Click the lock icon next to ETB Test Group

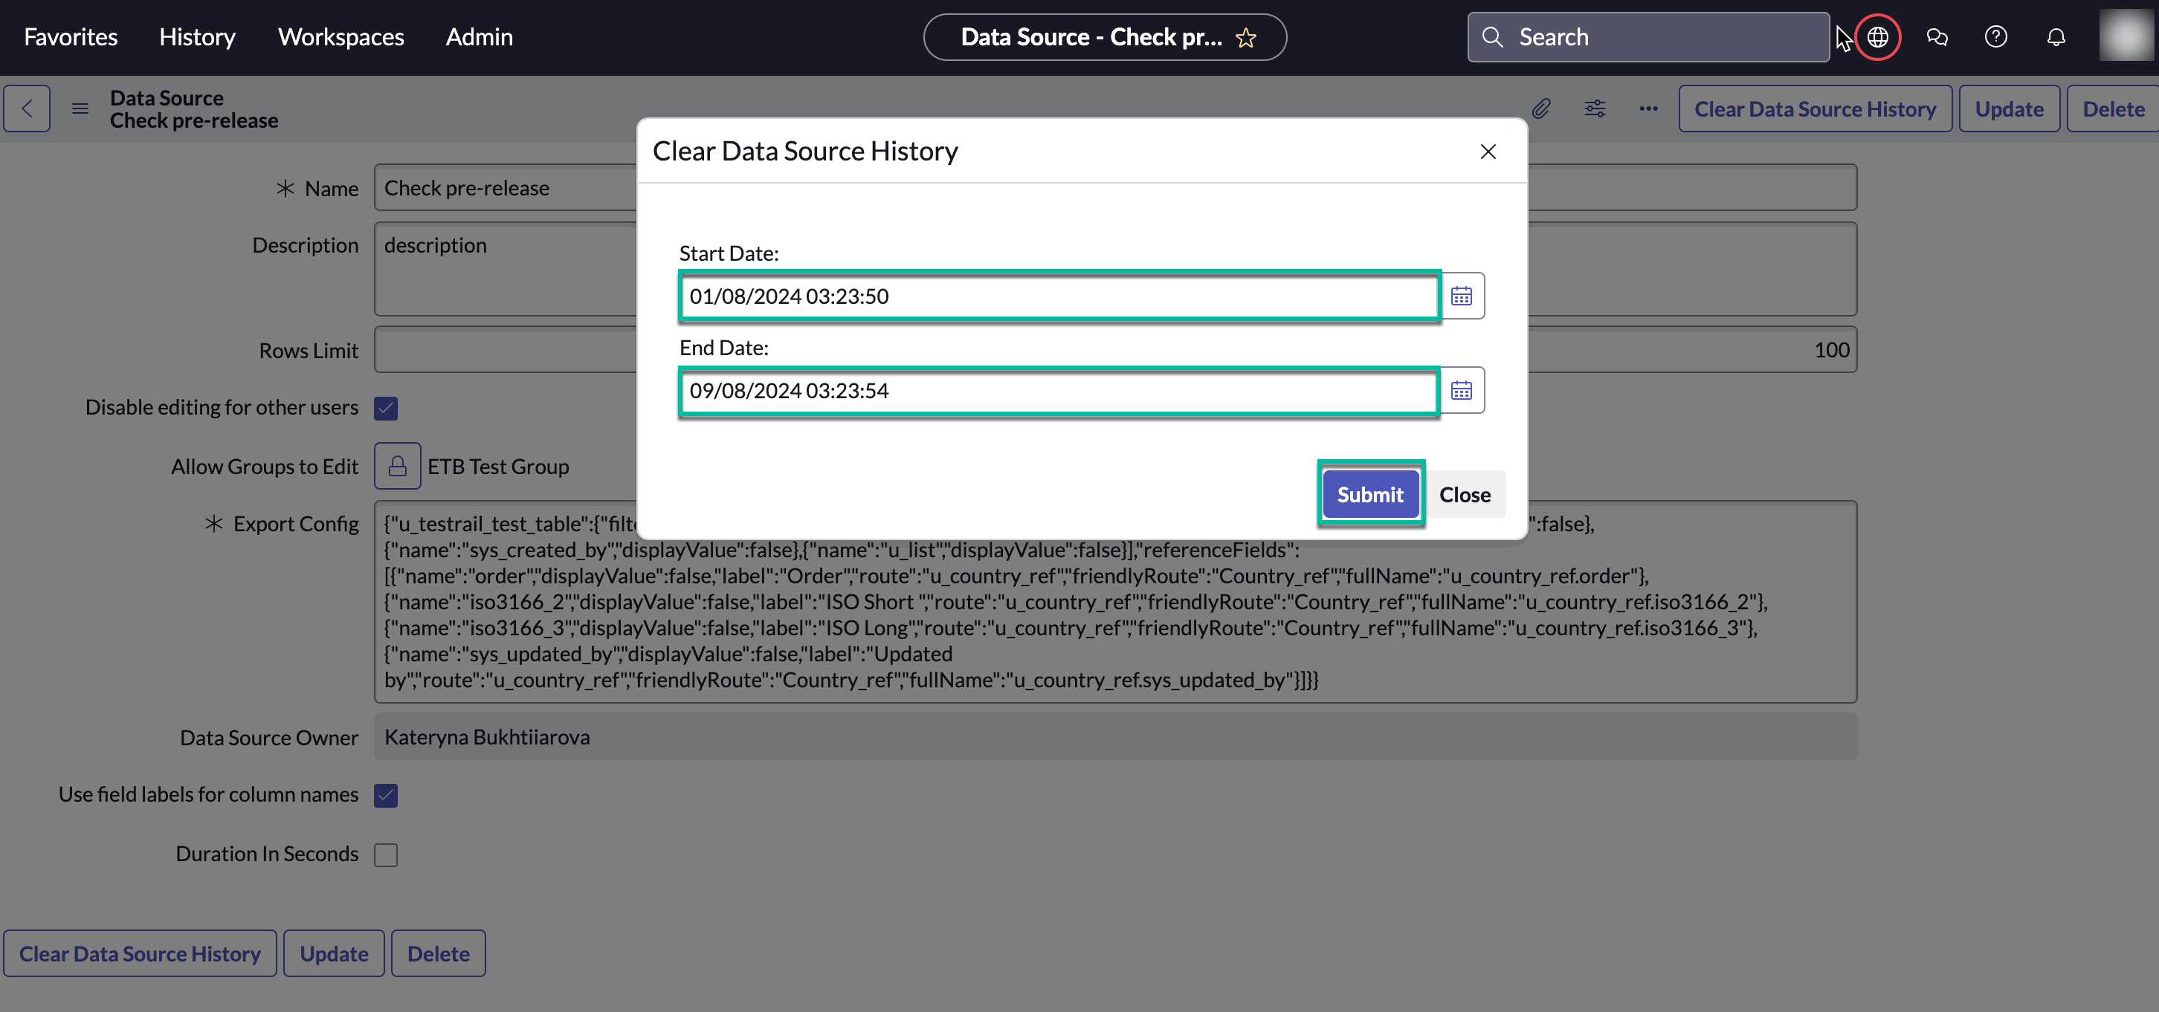[397, 466]
